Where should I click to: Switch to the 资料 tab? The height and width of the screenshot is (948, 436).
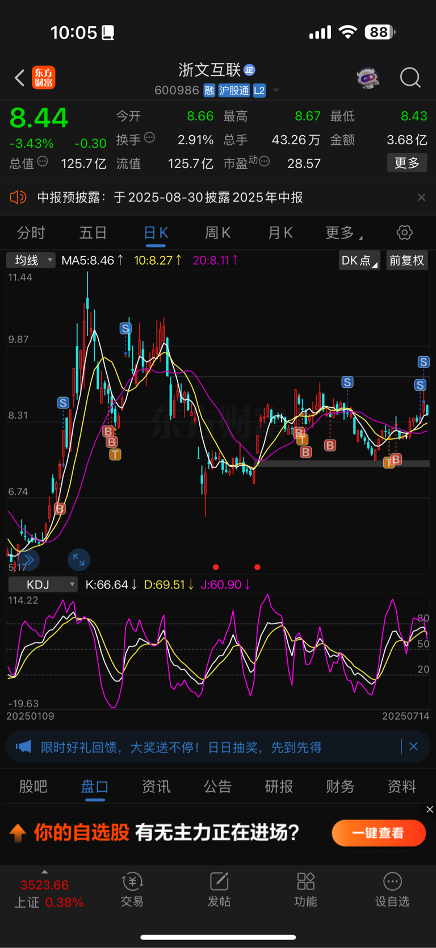point(401,786)
